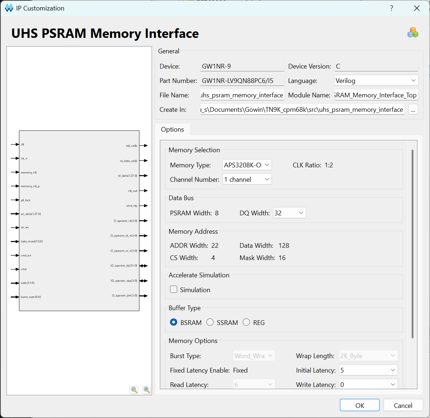The height and width of the screenshot is (418, 430).
Task: Click the rd_data_valid port label
Action: (x=128, y=160)
